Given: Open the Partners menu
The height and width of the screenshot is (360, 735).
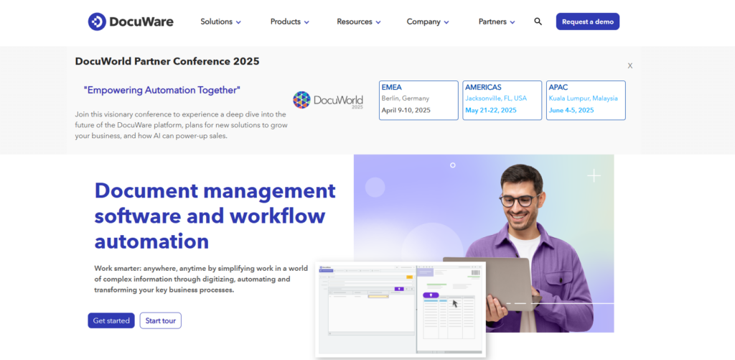Looking at the screenshot, I should 497,22.
